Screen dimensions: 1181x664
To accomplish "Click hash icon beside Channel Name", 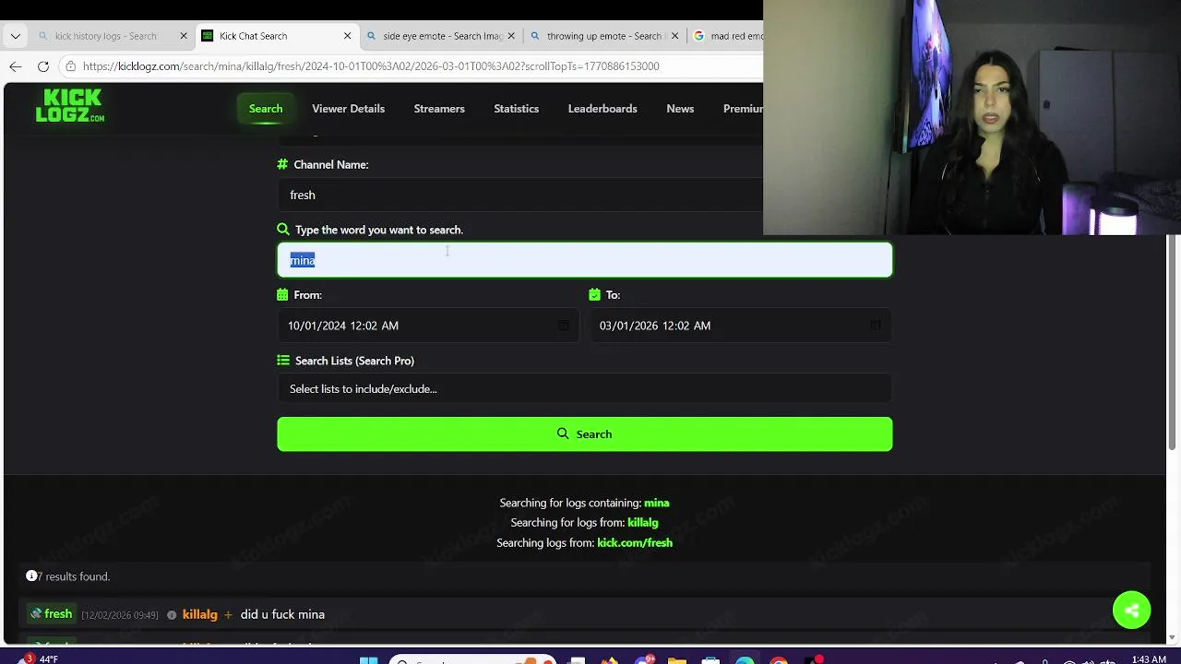I will (x=282, y=164).
